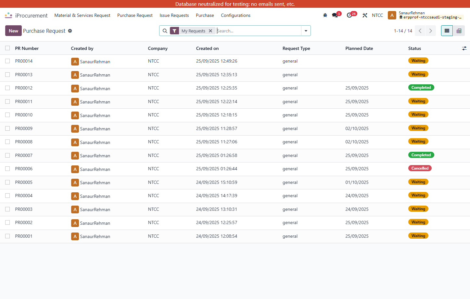This screenshot has width=470, height=299.
Task: Open the activities clock icon
Action: pyautogui.click(x=349, y=15)
